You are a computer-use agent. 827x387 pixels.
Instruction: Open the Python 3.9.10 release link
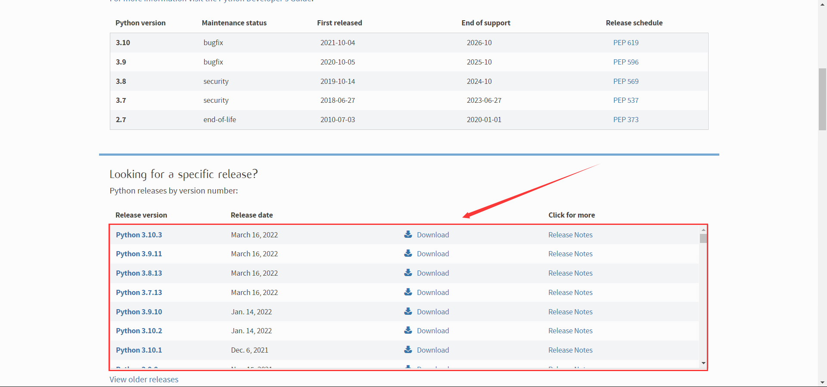pos(139,312)
